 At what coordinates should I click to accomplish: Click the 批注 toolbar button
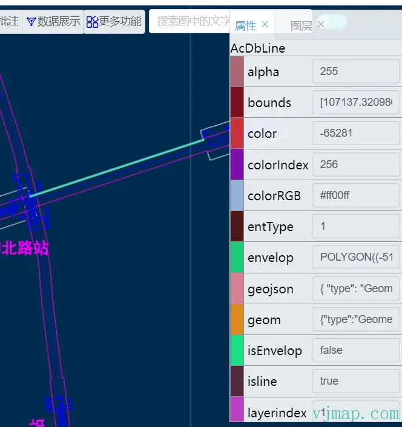(x=10, y=21)
